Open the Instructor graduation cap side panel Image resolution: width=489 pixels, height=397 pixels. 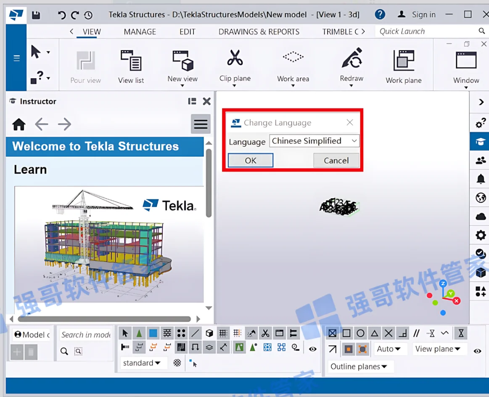click(x=480, y=142)
